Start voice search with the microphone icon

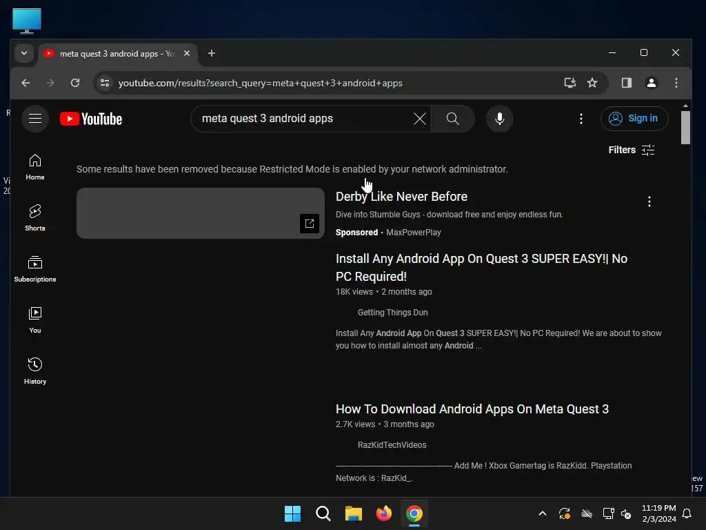coord(499,119)
